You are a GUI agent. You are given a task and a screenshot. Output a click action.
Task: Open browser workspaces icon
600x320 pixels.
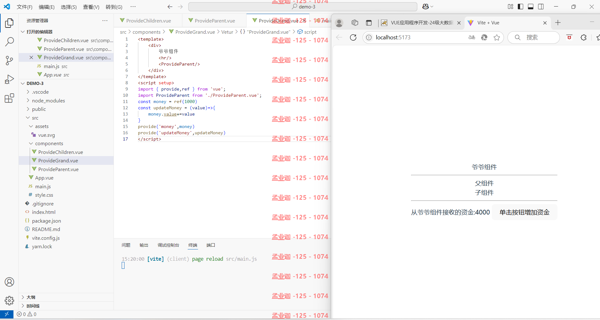pyautogui.click(x=355, y=23)
